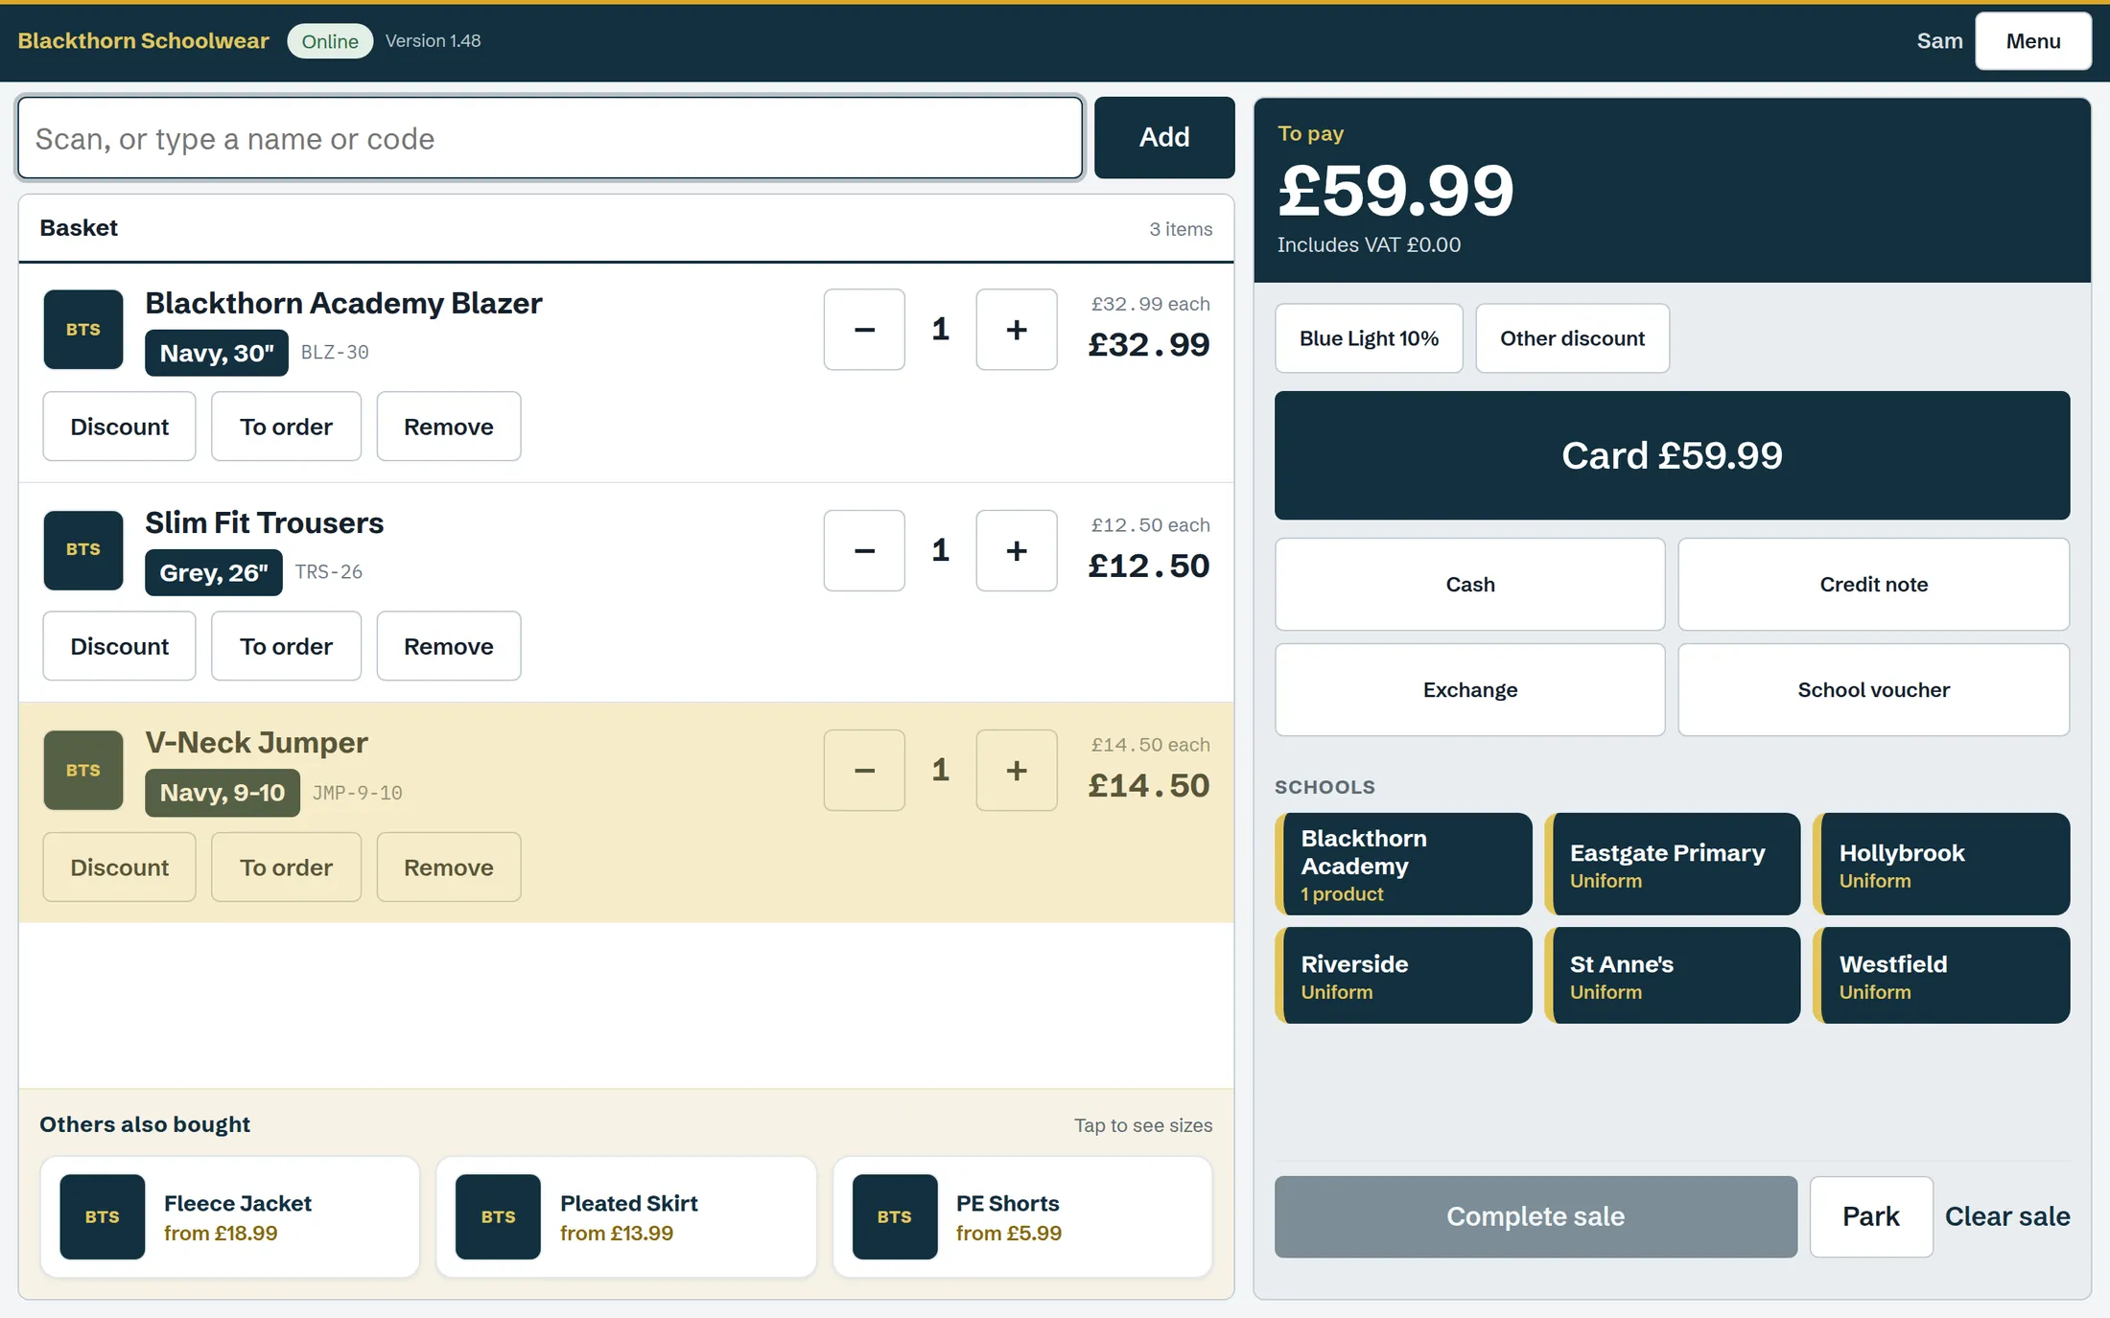Remove V-Neck Jumper from basket
This screenshot has height=1318, width=2110.
point(449,867)
